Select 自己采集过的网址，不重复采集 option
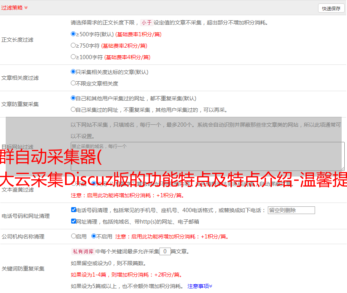The width and height of the screenshot is (347, 293). pyautogui.click(x=73, y=109)
